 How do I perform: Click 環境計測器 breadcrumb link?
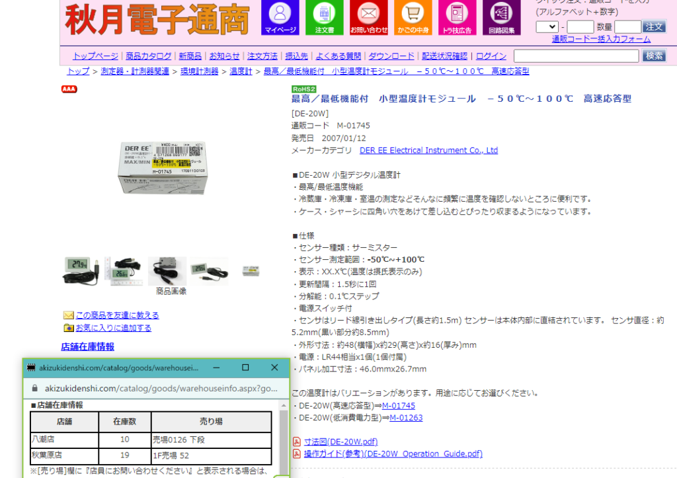(x=199, y=71)
